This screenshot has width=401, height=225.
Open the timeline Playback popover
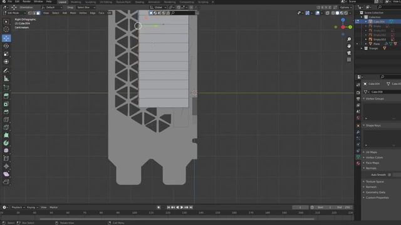coord(18,207)
